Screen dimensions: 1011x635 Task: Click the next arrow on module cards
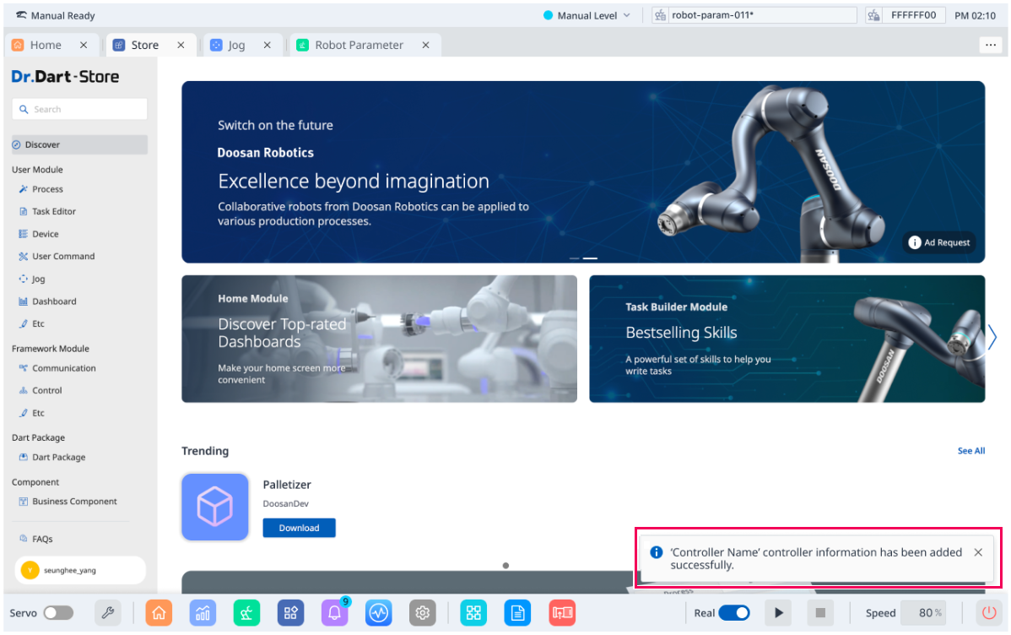993,337
